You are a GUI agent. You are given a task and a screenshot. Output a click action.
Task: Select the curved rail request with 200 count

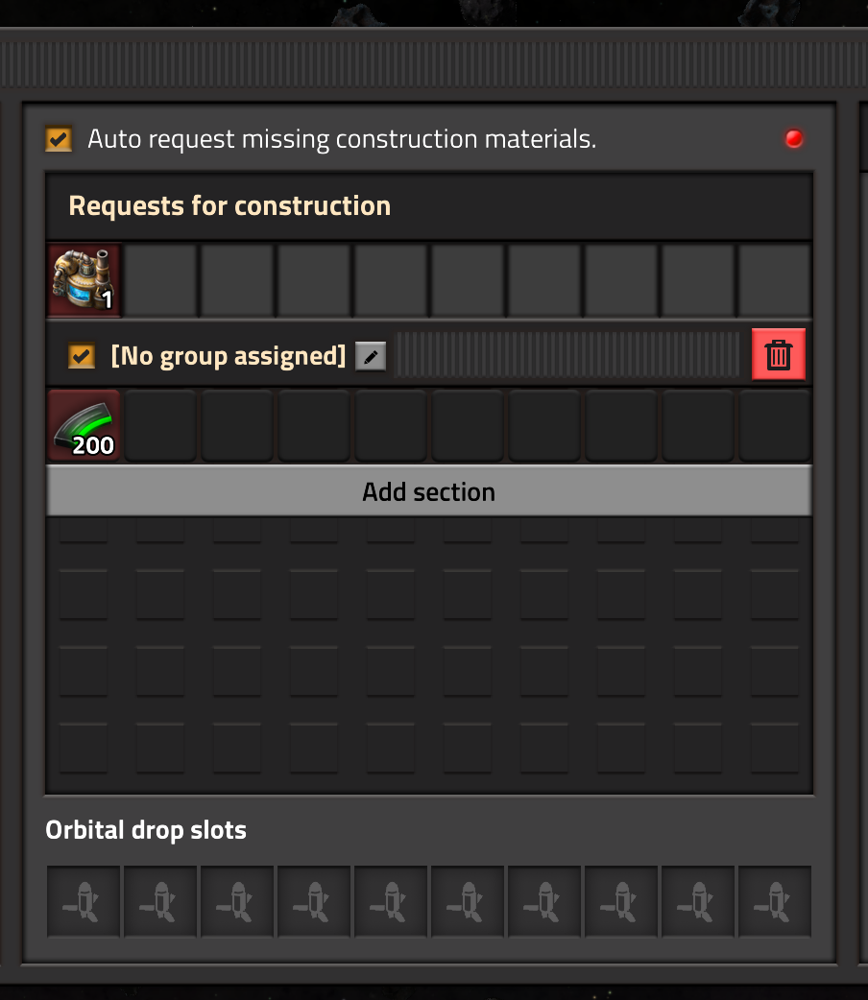coord(84,425)
